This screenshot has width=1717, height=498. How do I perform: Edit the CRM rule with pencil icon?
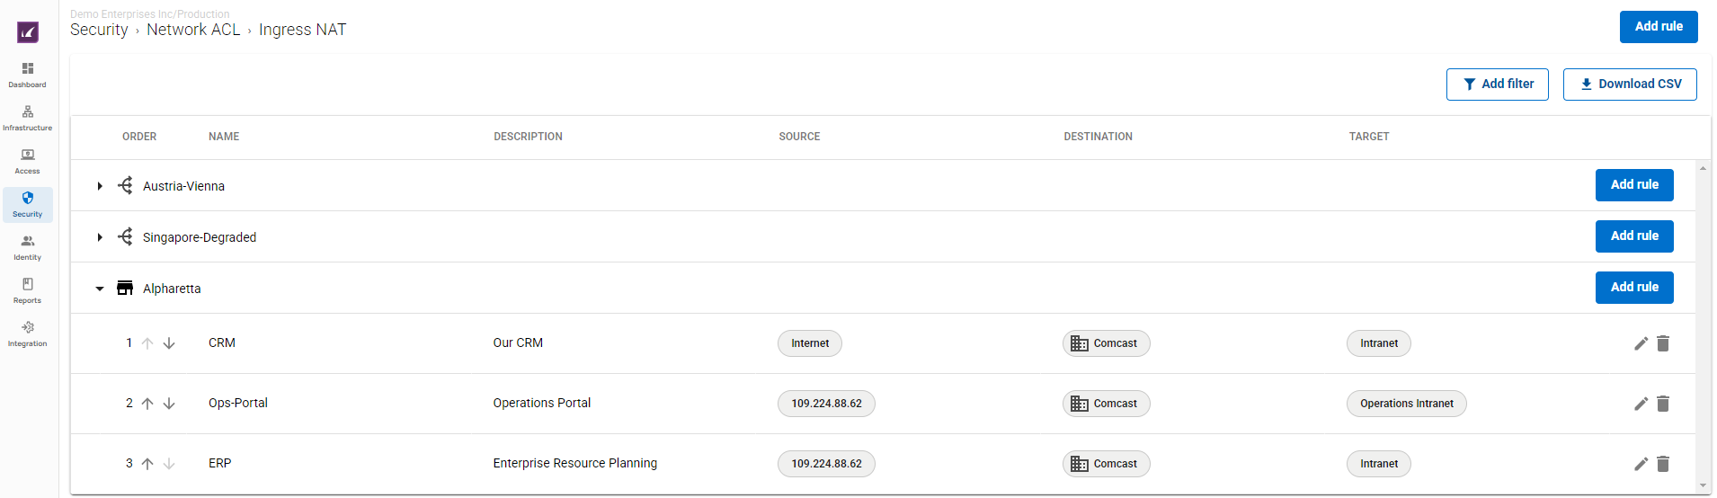pyautogui.click(x=1641, y=343)
